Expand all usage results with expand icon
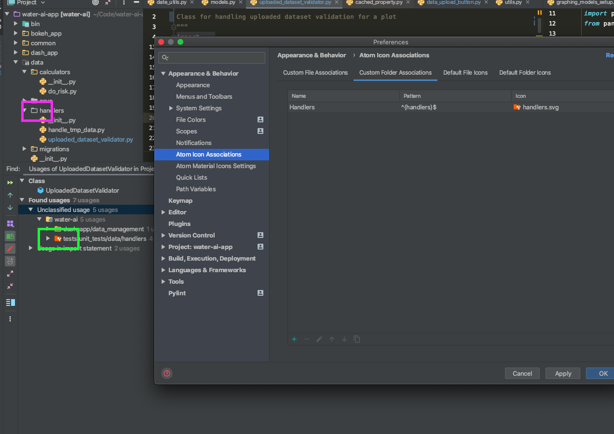This screenshot has height=434, width=614. pos(10,274)
